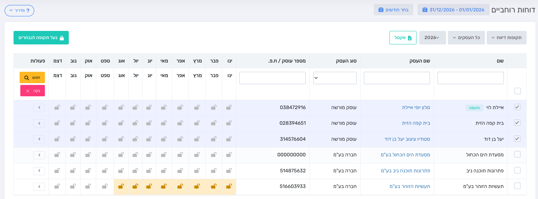Open the כל העסקים dropdown
The image size is (538, 199).
tap(466, 38)
